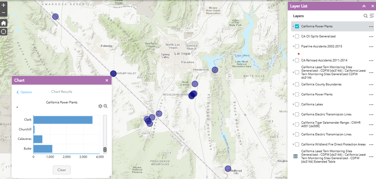Viewport: 376px width, 179px height.
Task: Return map to home extent
Action: (3, 23)
